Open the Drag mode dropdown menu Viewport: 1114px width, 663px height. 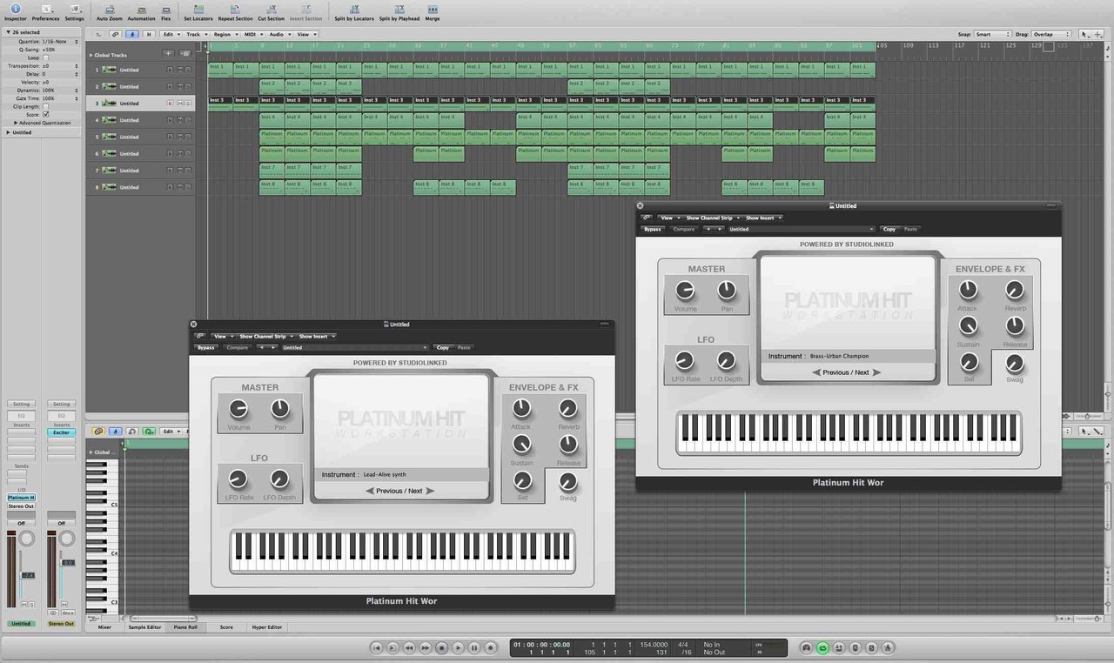(x=1051, y=34)
